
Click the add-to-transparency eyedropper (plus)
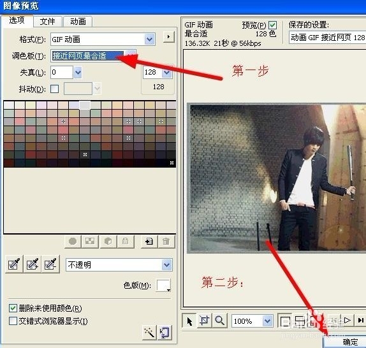tap(33, 264)
